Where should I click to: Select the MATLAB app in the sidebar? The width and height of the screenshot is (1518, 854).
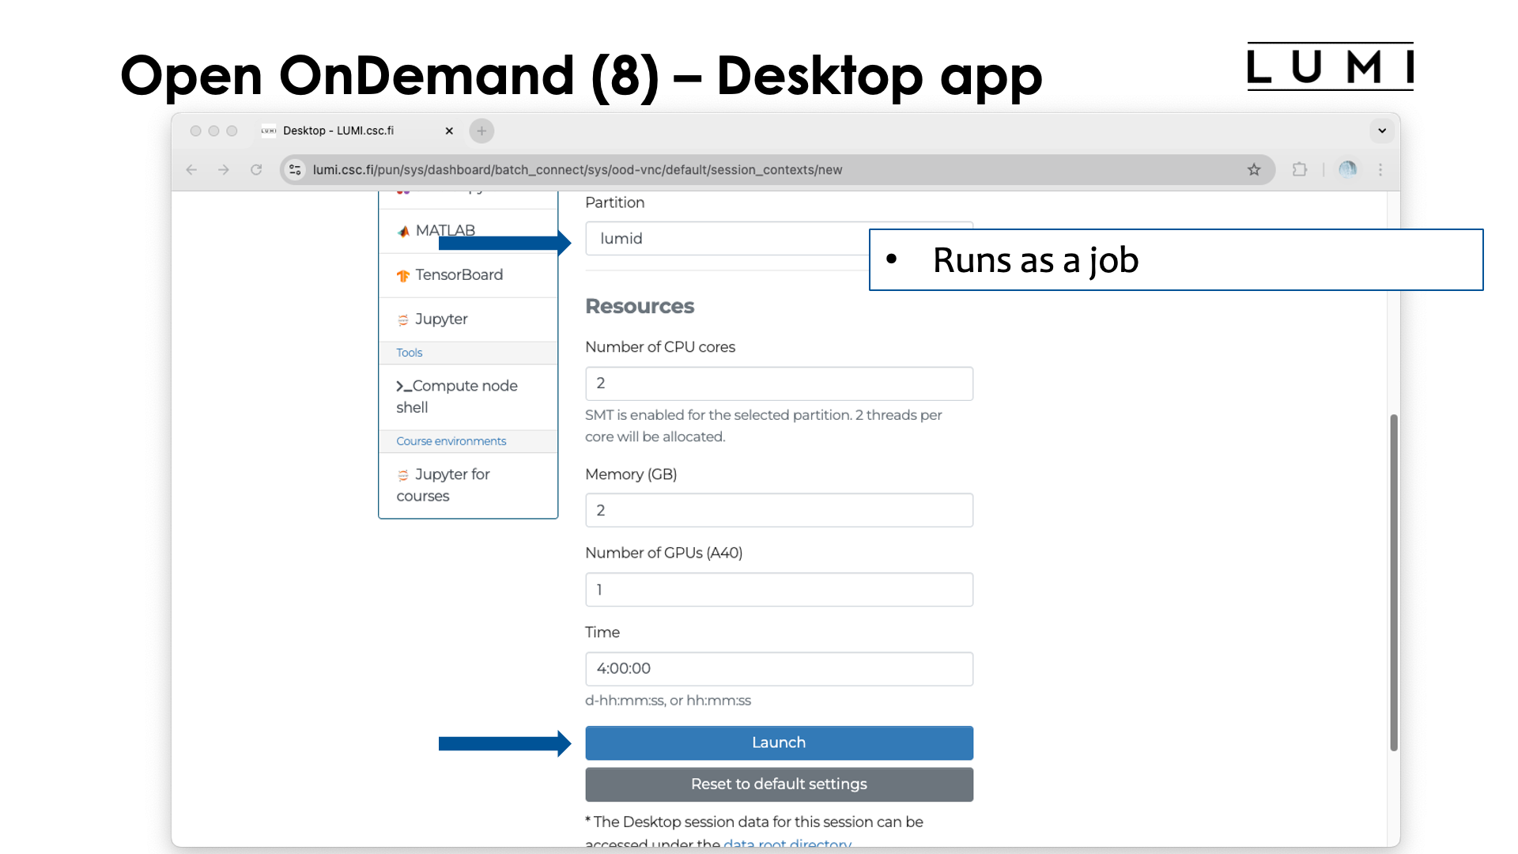[x=445, y=230]
